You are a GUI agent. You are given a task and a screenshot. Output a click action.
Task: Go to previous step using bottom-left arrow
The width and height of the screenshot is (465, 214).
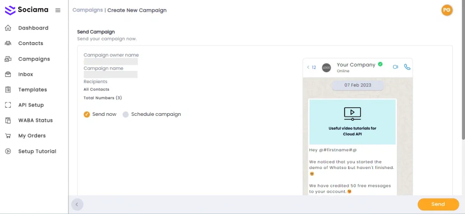[77, 204]
